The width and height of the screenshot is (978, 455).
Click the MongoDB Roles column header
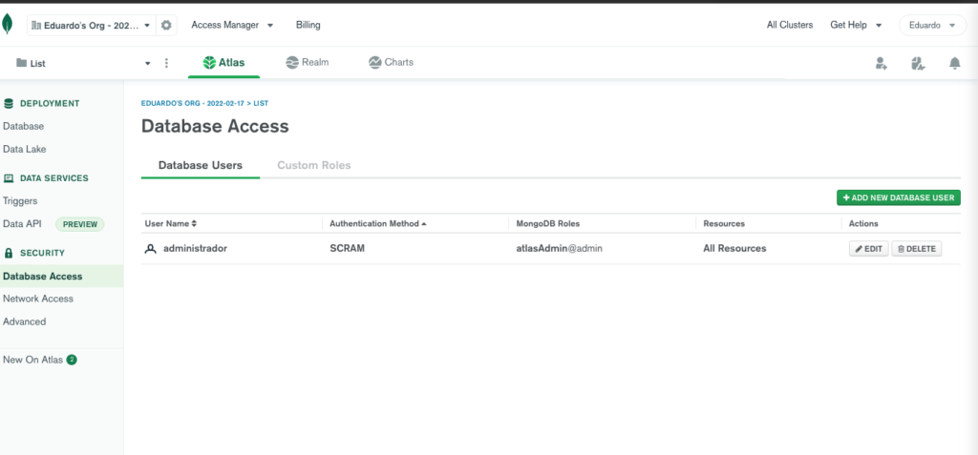[548, 223]
